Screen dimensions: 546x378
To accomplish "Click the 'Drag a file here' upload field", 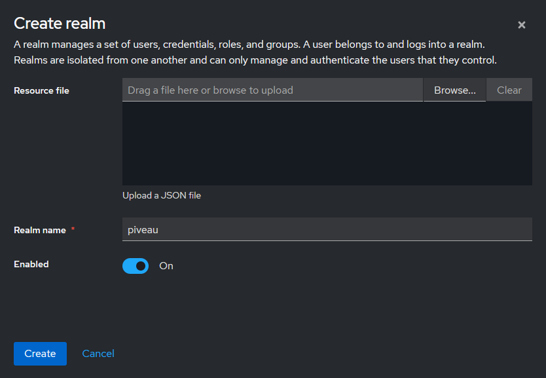I will [x=272, y=90].
